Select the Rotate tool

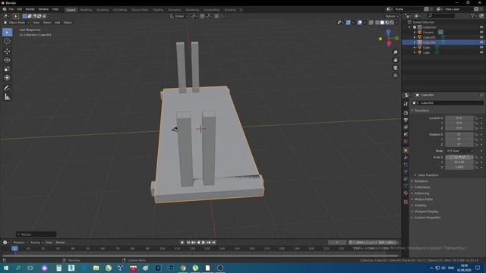tap(7, 60)
